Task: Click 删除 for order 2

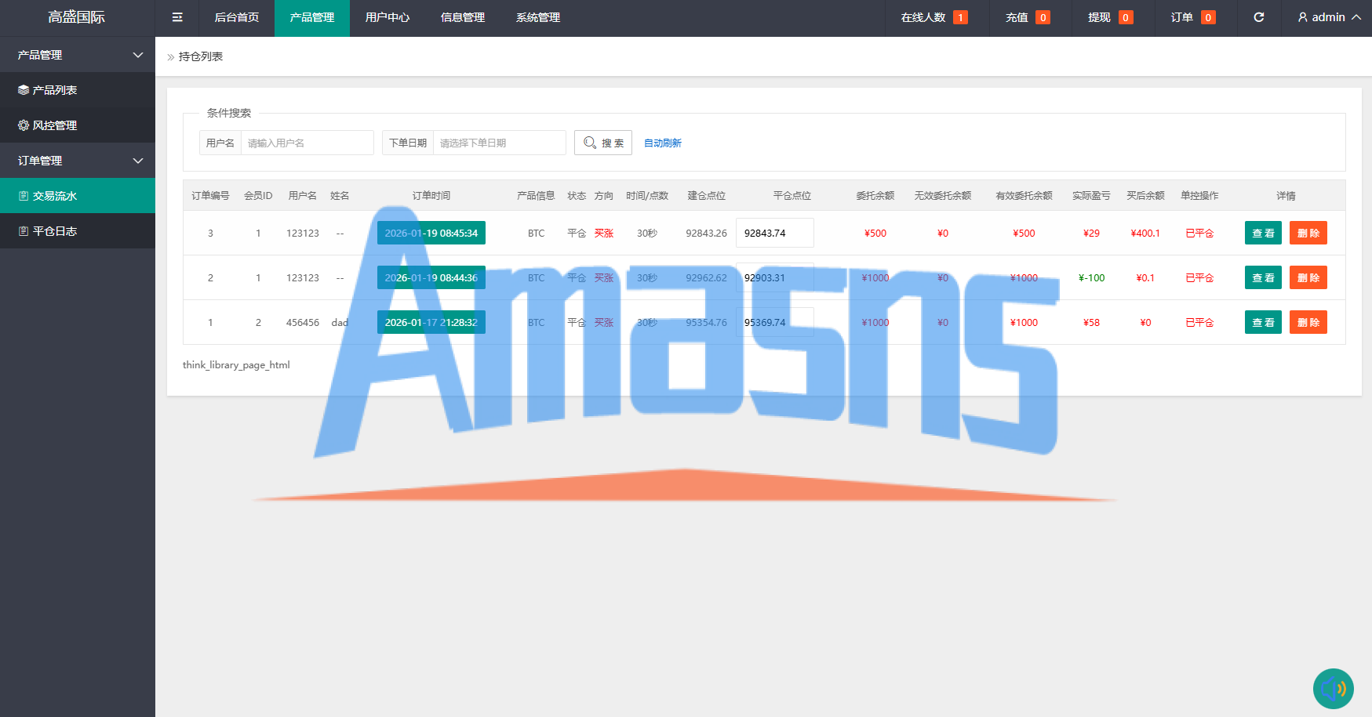Action: [1308, 277]
